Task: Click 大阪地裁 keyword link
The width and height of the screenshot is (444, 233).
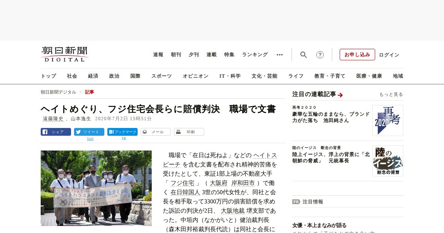Action: (x=233, y=211)
